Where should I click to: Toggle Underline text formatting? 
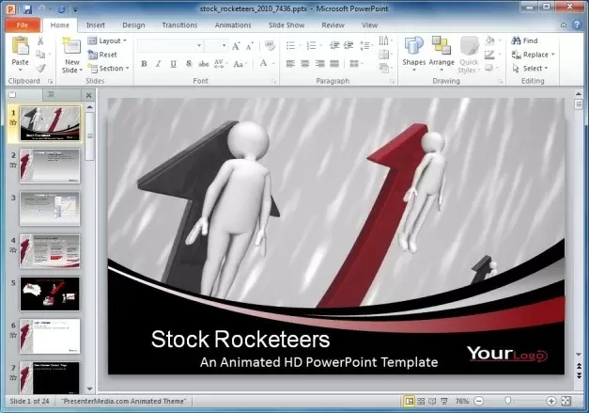point(173,64)
